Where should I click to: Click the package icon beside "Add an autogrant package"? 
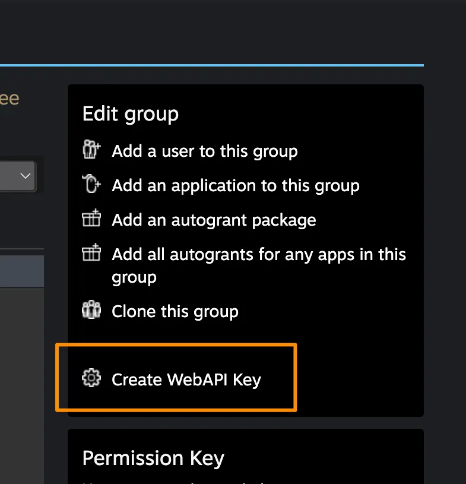[91, 219]
